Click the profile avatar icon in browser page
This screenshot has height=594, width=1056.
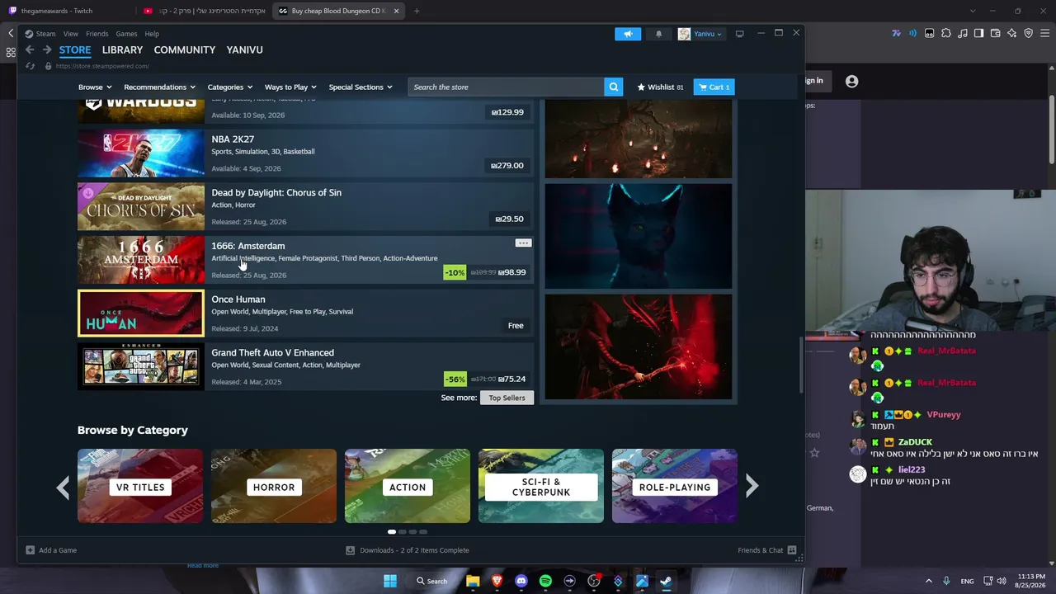pyautogui.click(x=851, y=81)
